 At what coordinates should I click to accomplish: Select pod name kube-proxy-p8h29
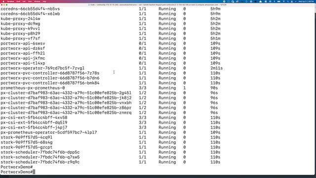20,34
